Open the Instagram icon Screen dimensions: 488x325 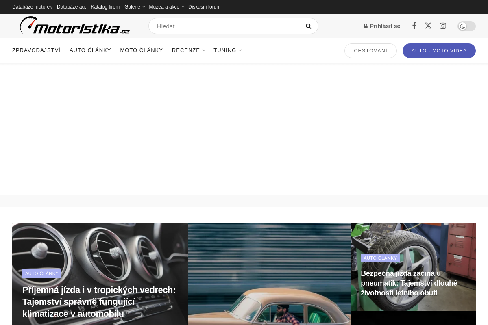point(443,26)
